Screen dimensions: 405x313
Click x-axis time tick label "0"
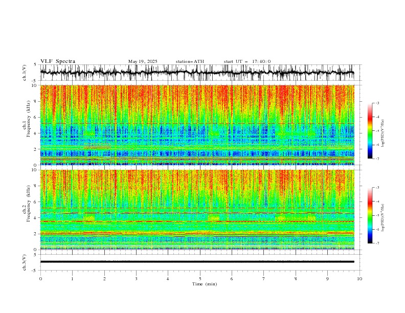point(40,279)
